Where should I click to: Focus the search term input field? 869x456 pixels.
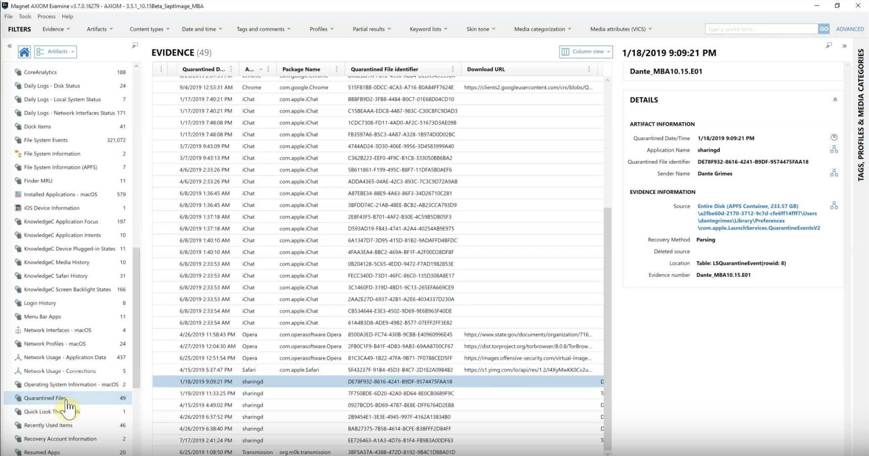coord(761,29)
